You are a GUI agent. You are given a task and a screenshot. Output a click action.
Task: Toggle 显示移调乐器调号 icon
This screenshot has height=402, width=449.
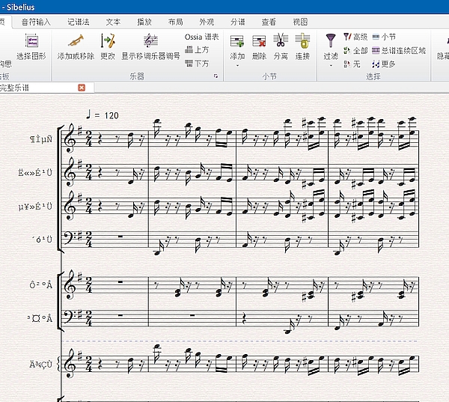click(x=150, y=41)
